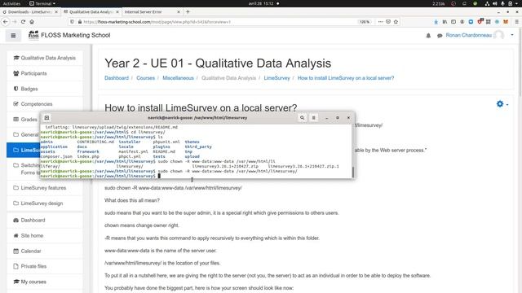Click the Dashboard breadcrumb link
Screen dimensions: 522x293
pyautogui.click(x=117, y=78)
